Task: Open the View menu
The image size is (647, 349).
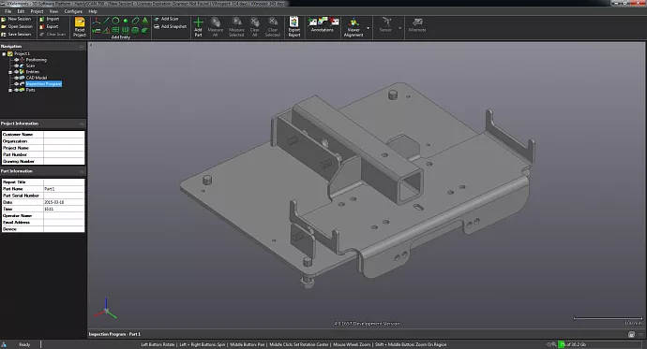Action: coord(53,11)
